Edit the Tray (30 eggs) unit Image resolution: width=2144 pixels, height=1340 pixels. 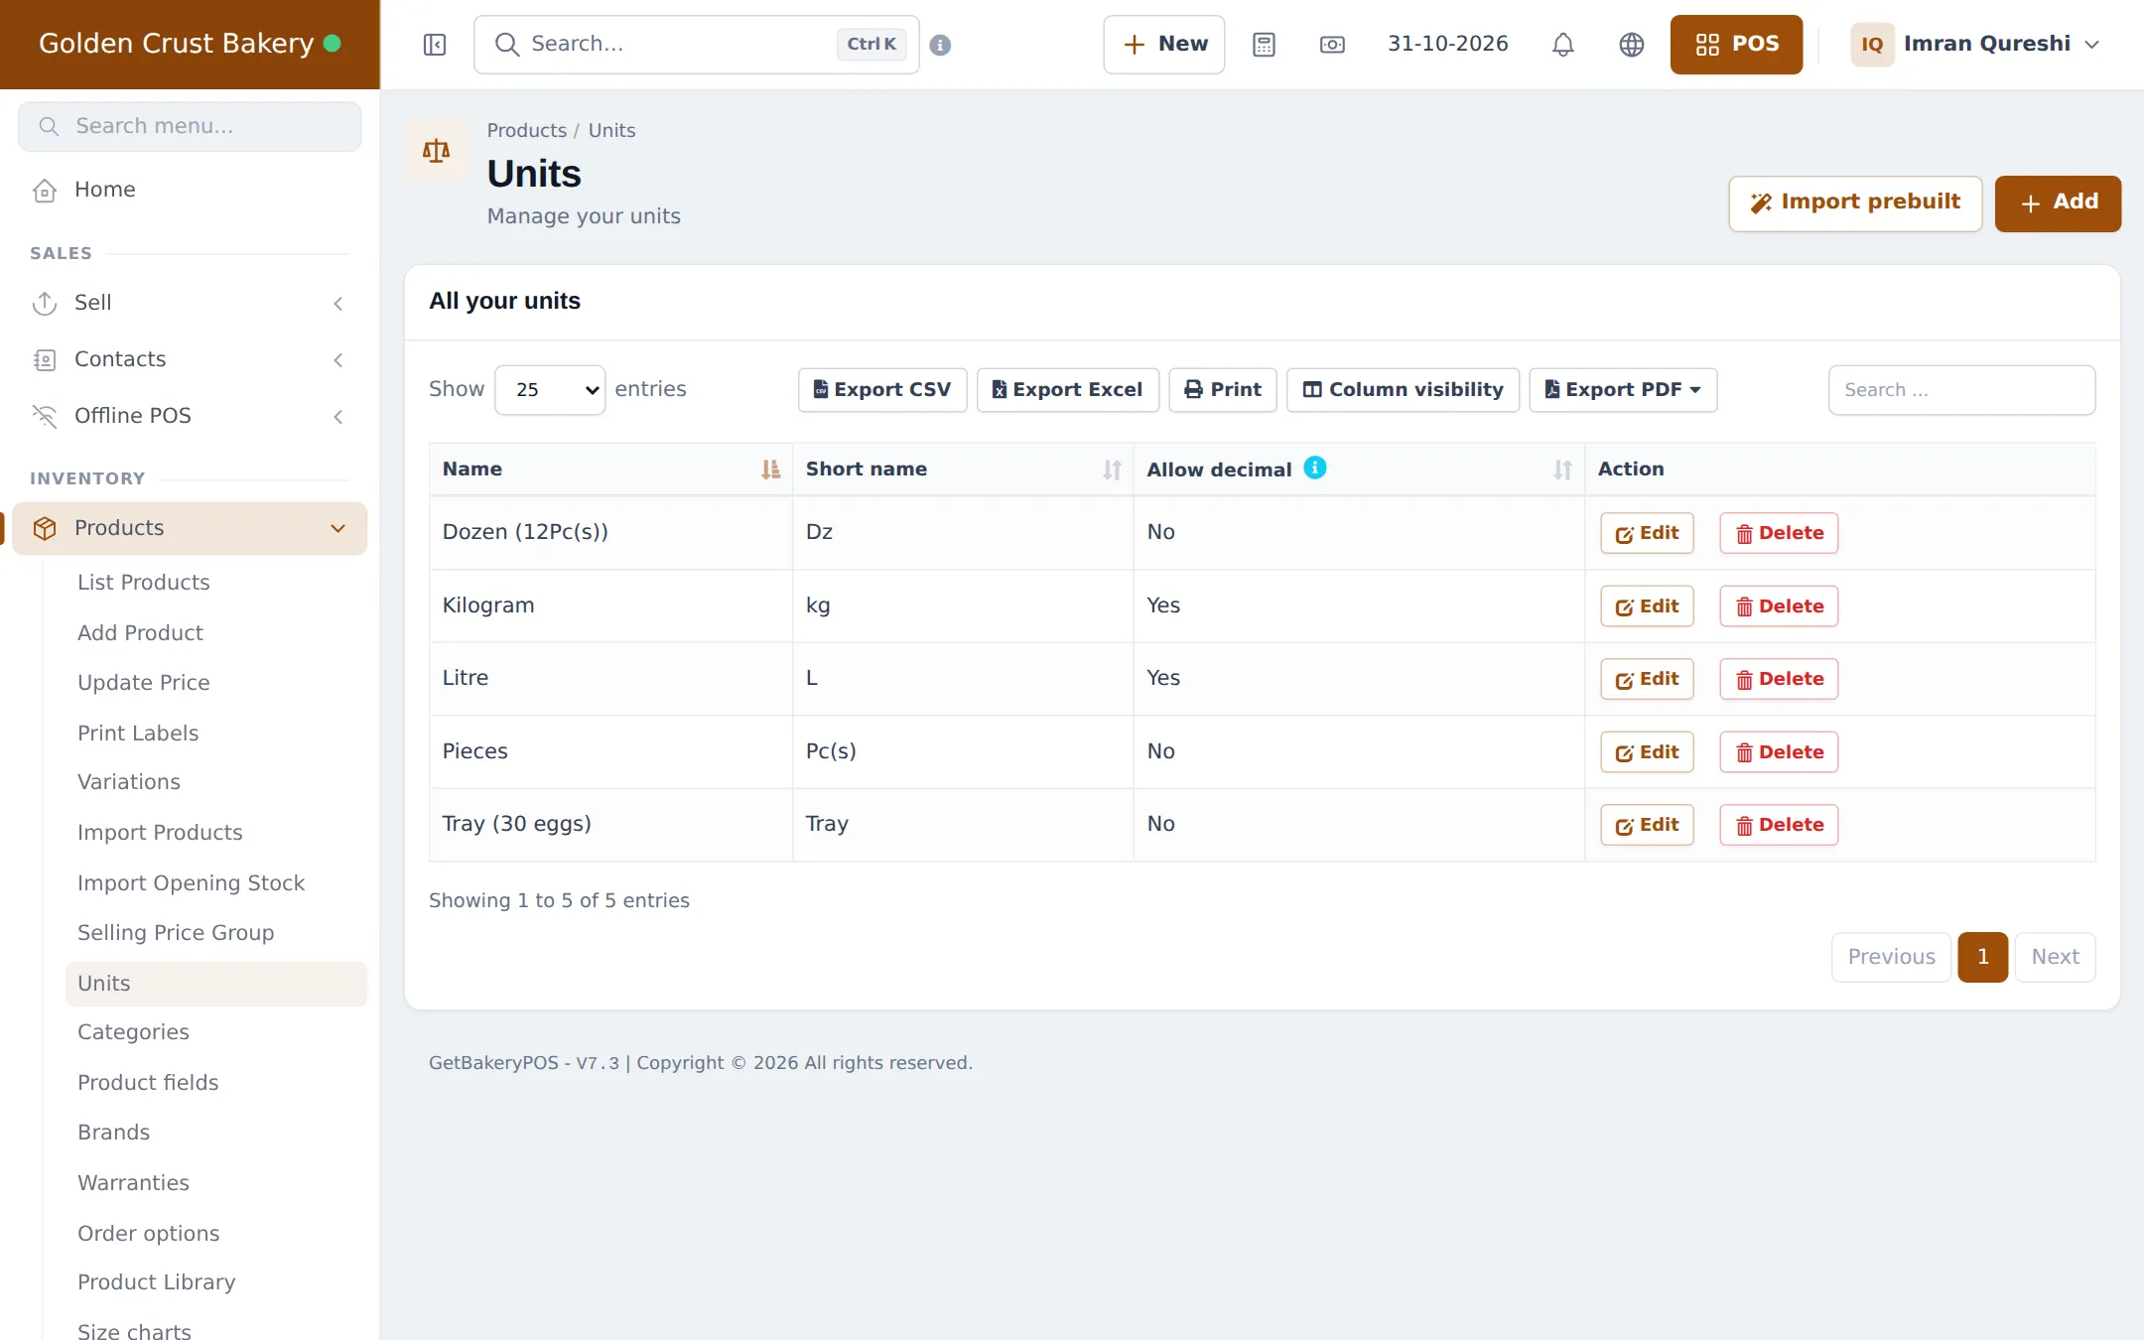(x=1647, y=825)
